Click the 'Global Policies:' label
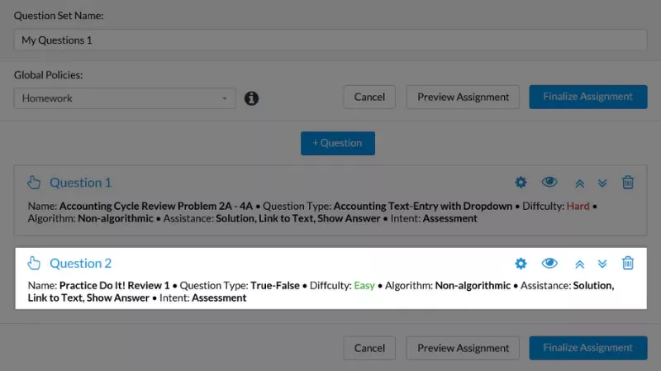 point(48,75)
